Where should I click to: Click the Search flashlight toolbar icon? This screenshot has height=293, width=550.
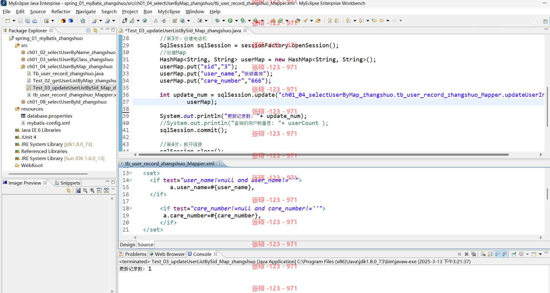click(x=305, y=21)
